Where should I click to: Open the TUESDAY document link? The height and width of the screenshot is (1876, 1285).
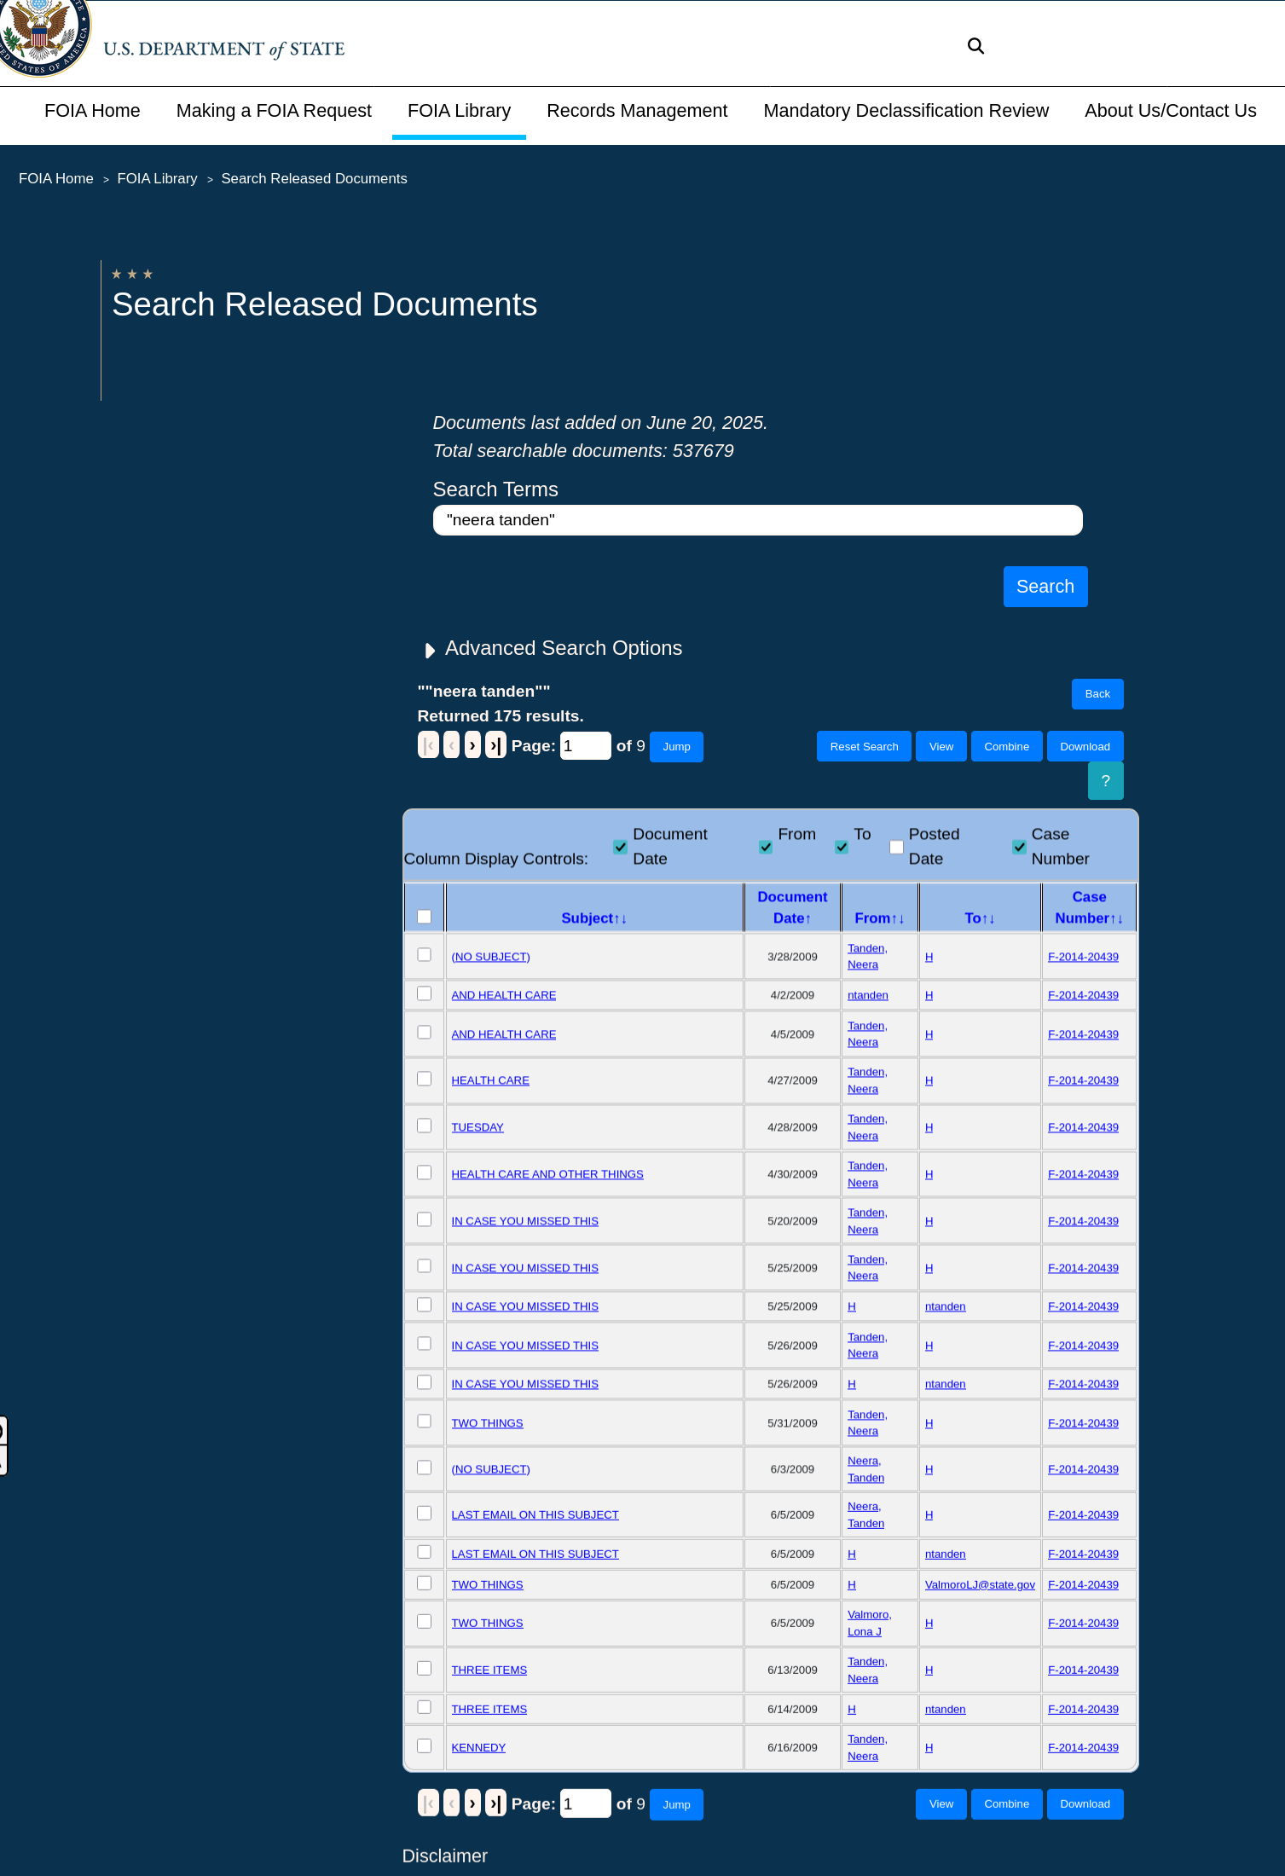(x=478, y=1127)
